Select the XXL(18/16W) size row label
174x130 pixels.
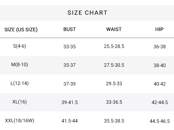click(19, 120)
